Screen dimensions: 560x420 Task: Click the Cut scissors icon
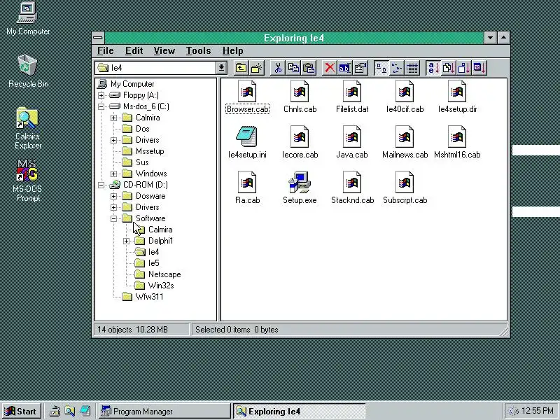point(278,68)
